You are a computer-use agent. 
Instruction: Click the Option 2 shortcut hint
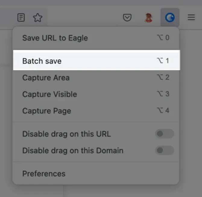tap(163, 77)
